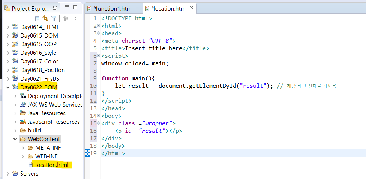Image resolution: width=366 pixels, height=179 pixels.
Task: Fold the div wrapper at line 15
Action: coord(98,123)
